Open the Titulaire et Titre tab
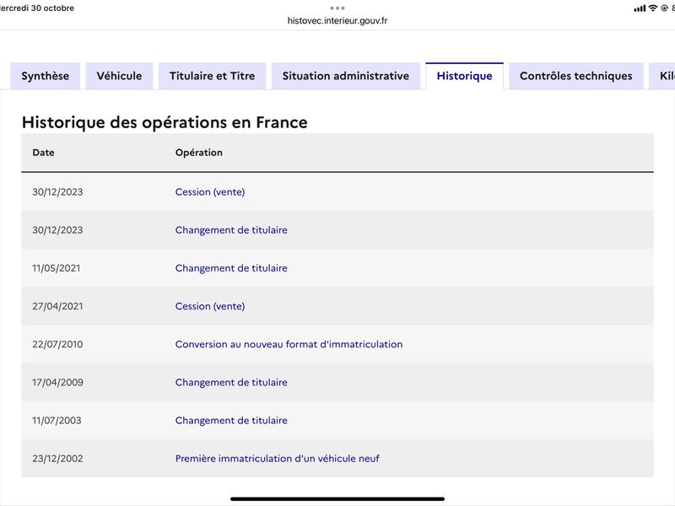 (x=213, y=76)
